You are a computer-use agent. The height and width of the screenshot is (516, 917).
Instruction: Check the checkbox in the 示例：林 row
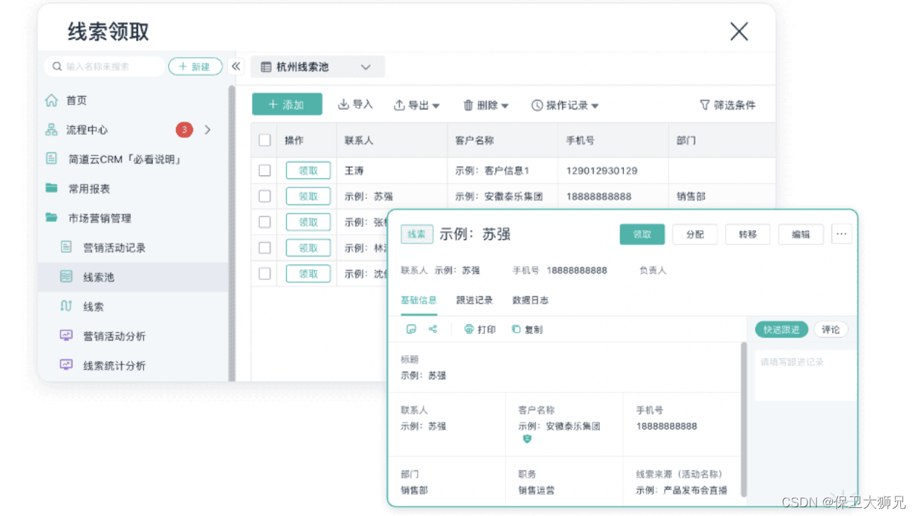264,248
